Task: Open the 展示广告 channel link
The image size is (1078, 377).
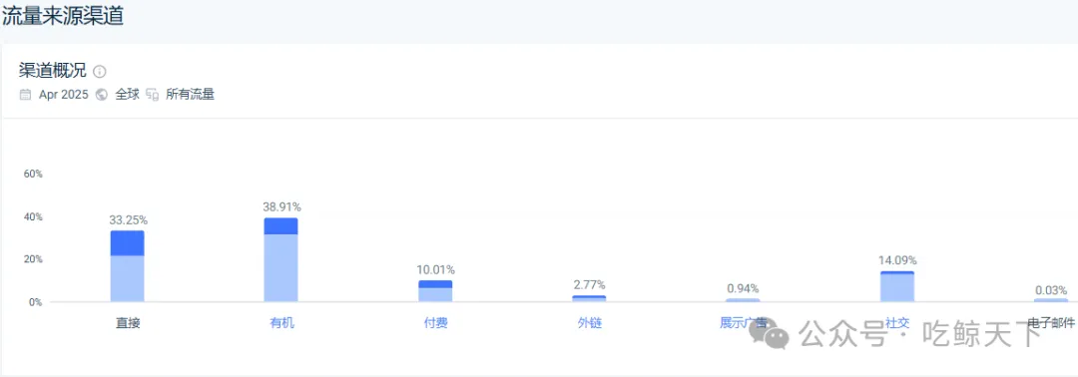Action: [x=744, y=322]
